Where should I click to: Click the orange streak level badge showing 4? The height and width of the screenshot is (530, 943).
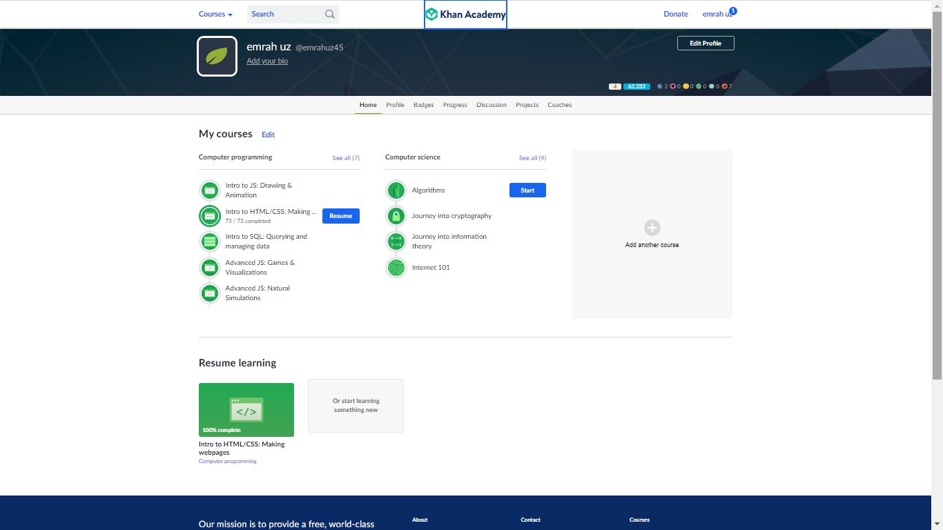[x=614, y=86]
